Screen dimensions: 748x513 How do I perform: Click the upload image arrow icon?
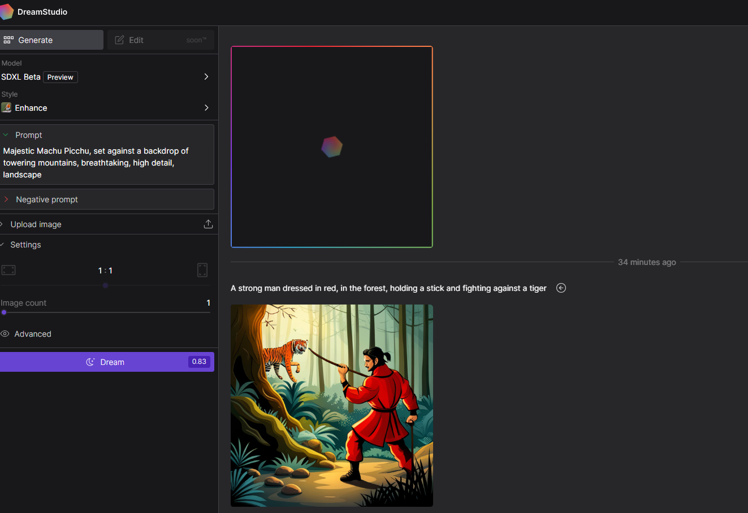[208, 224]
